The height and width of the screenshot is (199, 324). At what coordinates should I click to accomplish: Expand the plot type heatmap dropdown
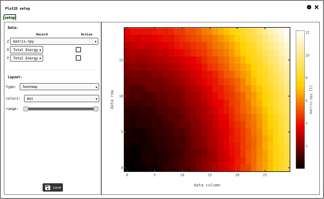coord(59,87)
